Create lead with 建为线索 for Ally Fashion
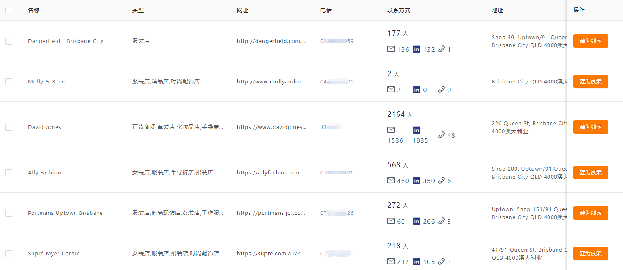Image resolution: width=623 pixels, height=270 pixels. point(590,172)
